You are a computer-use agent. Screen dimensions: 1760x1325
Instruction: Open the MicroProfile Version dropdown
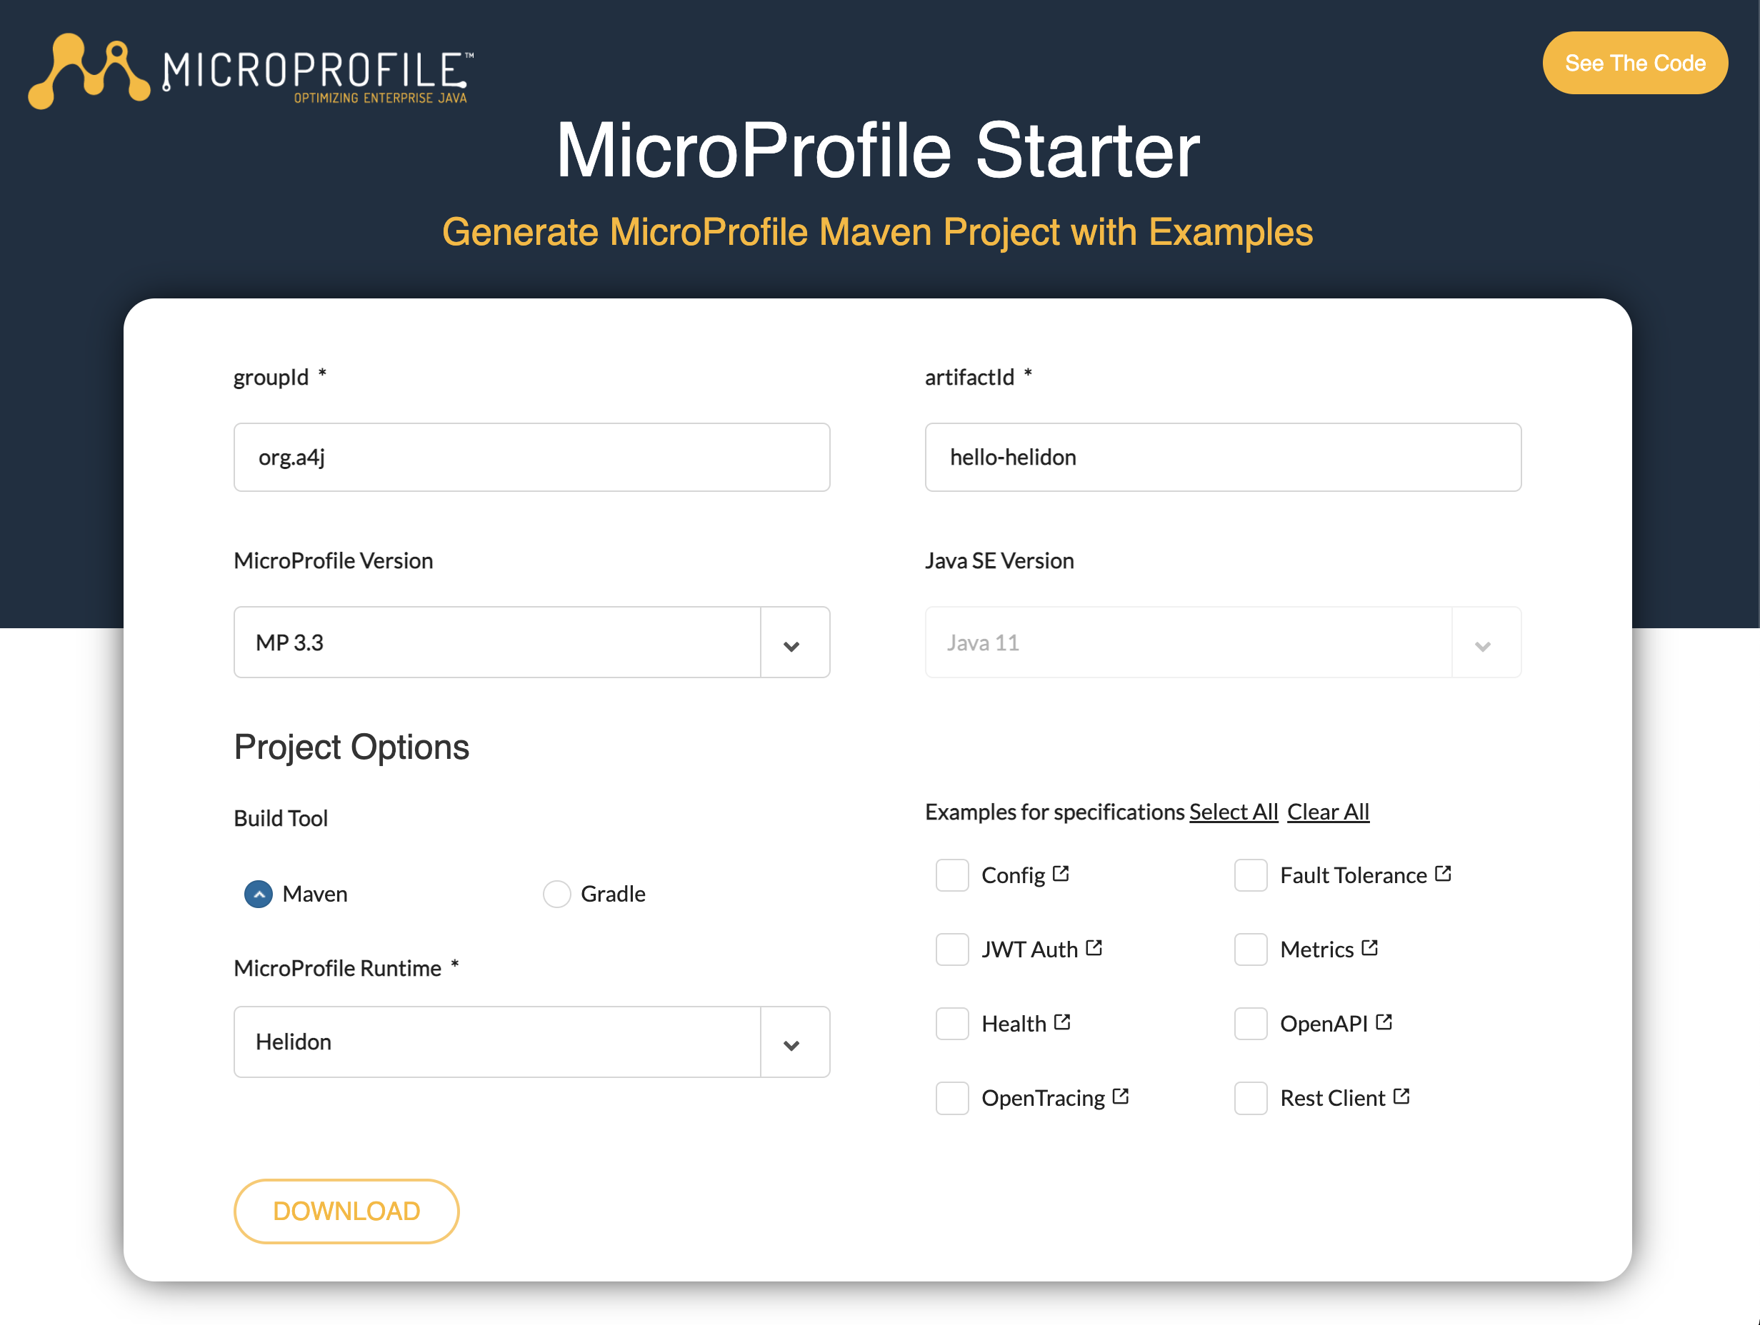click(791, 643)
